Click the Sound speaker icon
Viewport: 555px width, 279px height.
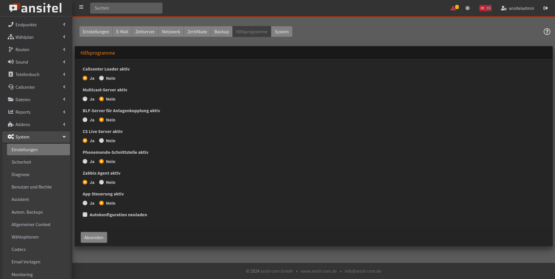(11, 62)
